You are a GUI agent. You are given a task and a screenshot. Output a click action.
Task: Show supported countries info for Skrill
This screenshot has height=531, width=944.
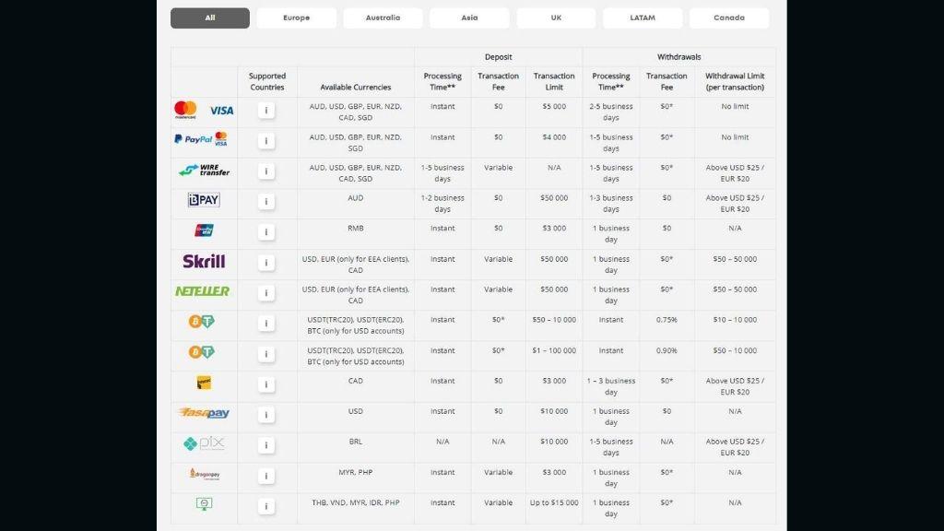[266, 263]
